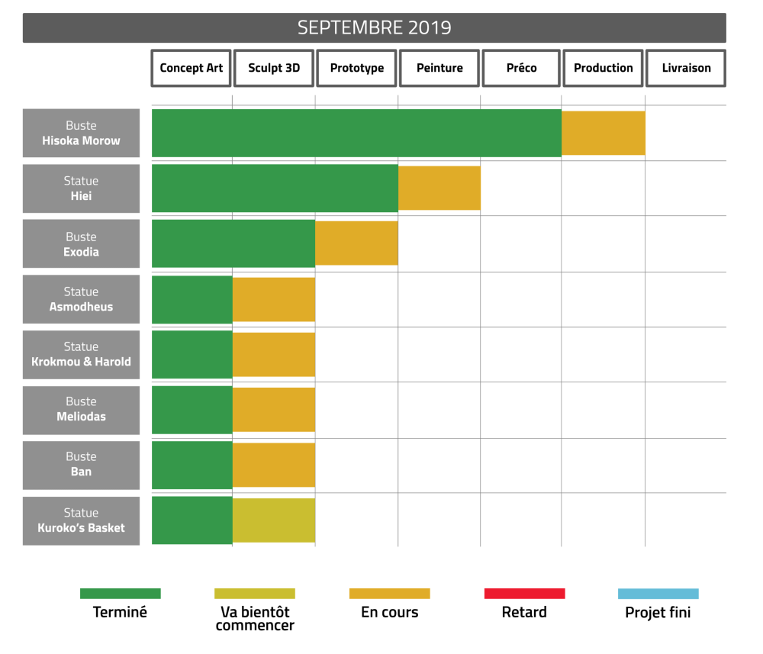Pick the blue Projet fini legend swatch
The width and height of the screenshot is (763, 654).
[x=658, y=593]
